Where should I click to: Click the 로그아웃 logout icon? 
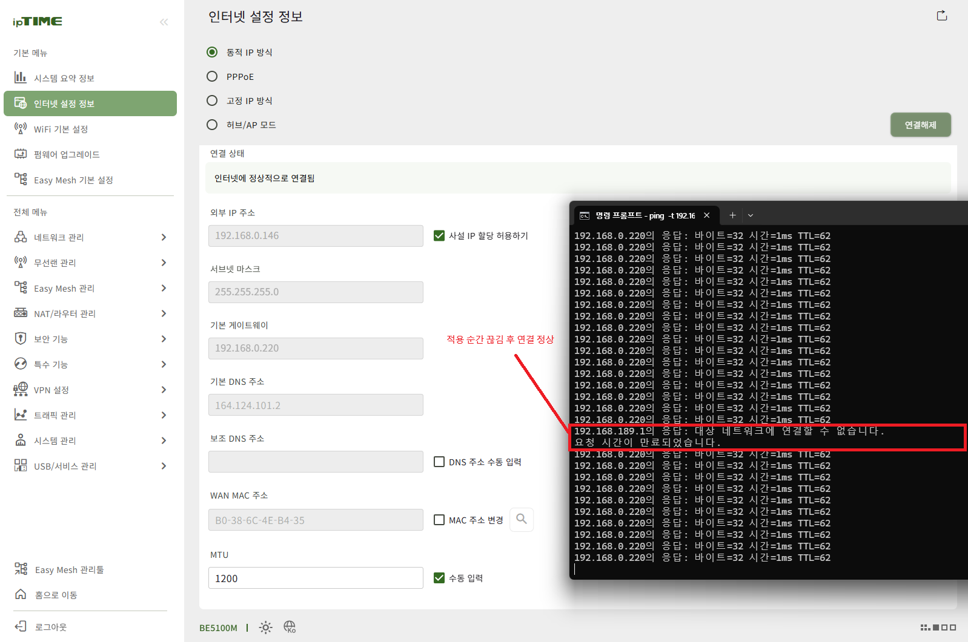click(21, 626)
